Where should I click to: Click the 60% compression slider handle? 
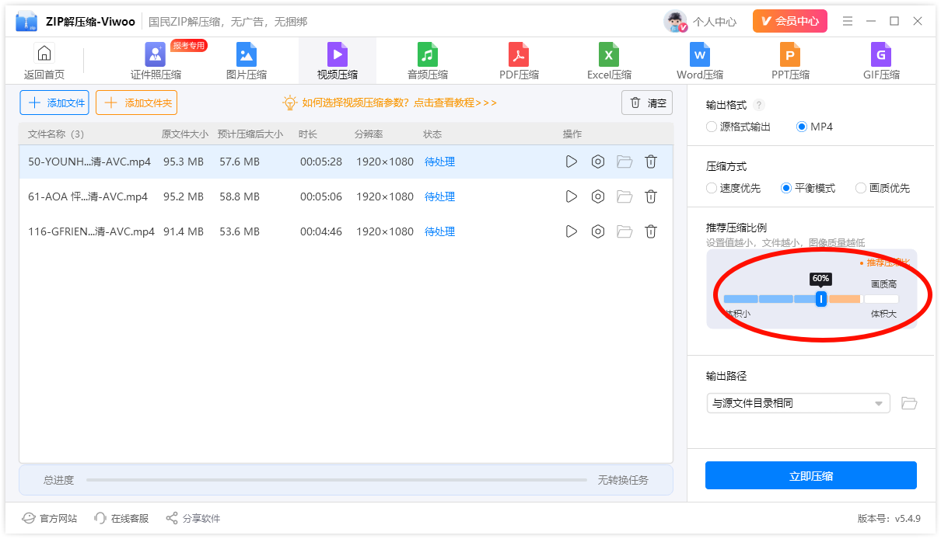(821, 299)
